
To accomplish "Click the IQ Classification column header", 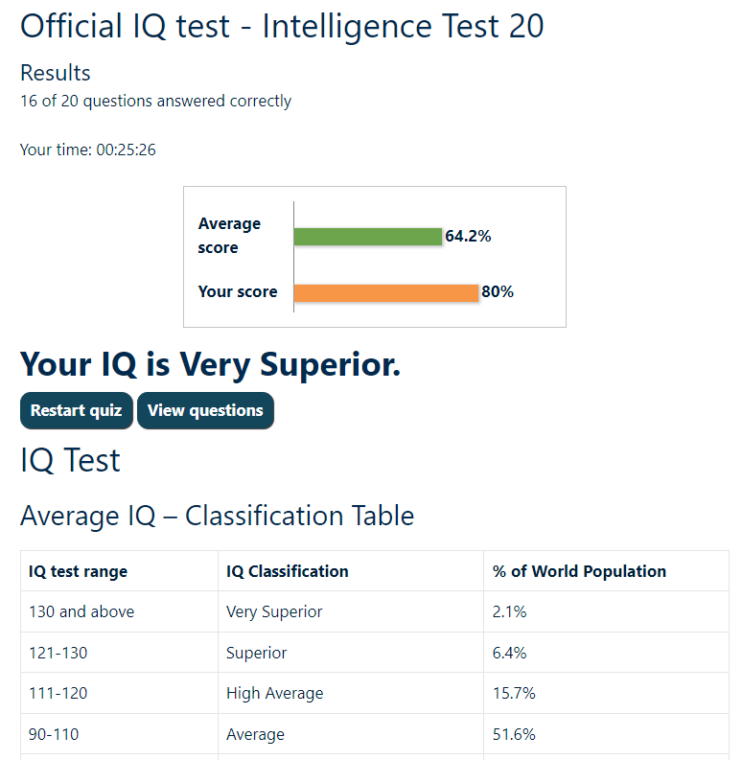I will point(287,571).
